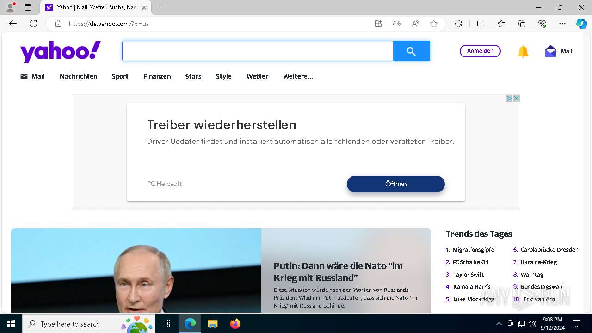Open trend Ukraine-Krieg
Viewport: 592px width, 333px height.
pyautogui.click(x=538, y=262)
